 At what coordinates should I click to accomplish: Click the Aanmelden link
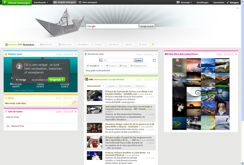[x=219, y=3]
